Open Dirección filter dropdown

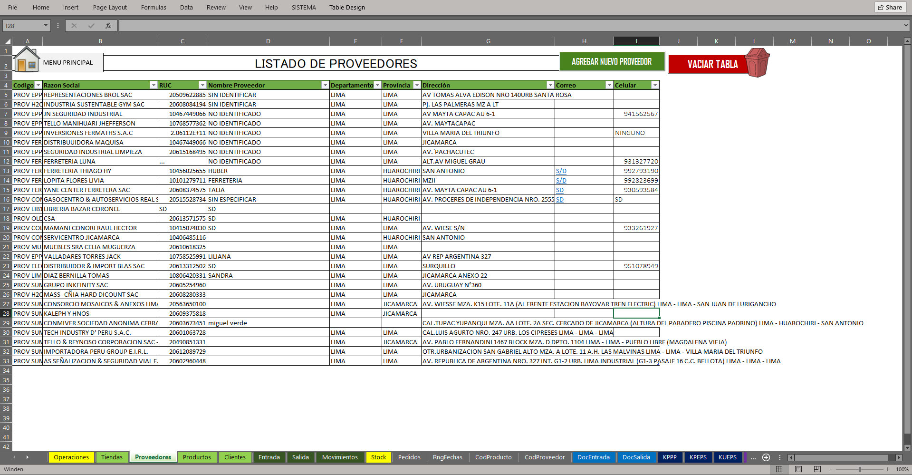[x=550, y=85]
